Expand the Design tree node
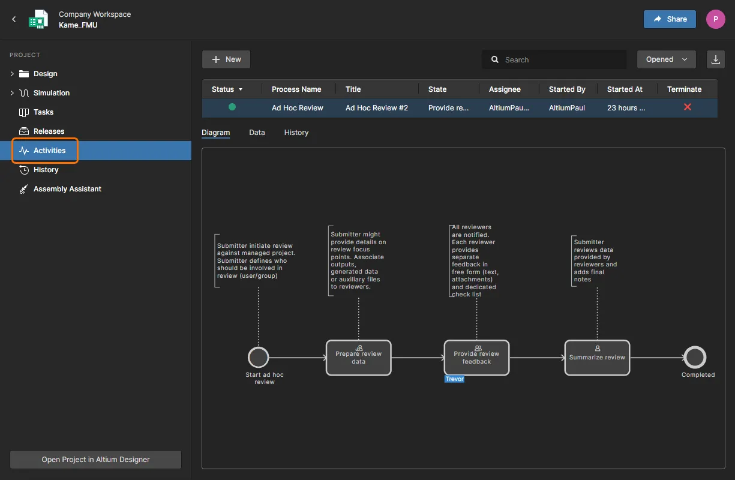The image size is (735, 480). pyautogui.click(x=12, y=74)
